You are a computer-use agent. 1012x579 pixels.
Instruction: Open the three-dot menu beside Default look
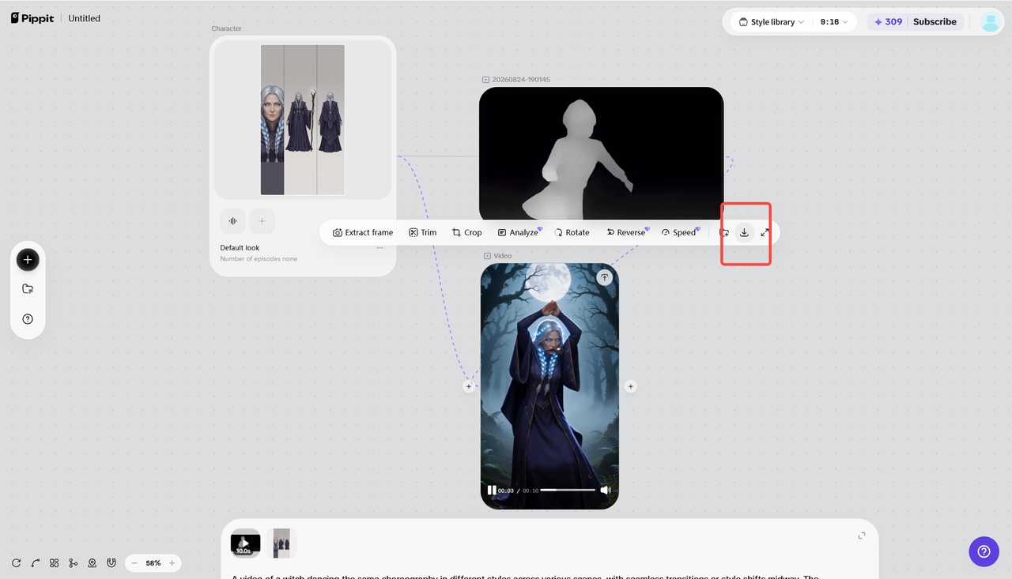pos(379,248)
